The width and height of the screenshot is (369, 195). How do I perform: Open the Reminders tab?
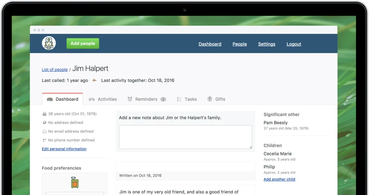click(x=146, y=99)
